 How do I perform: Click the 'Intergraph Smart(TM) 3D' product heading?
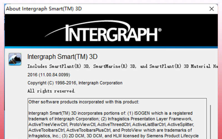(x=62, y=57)
